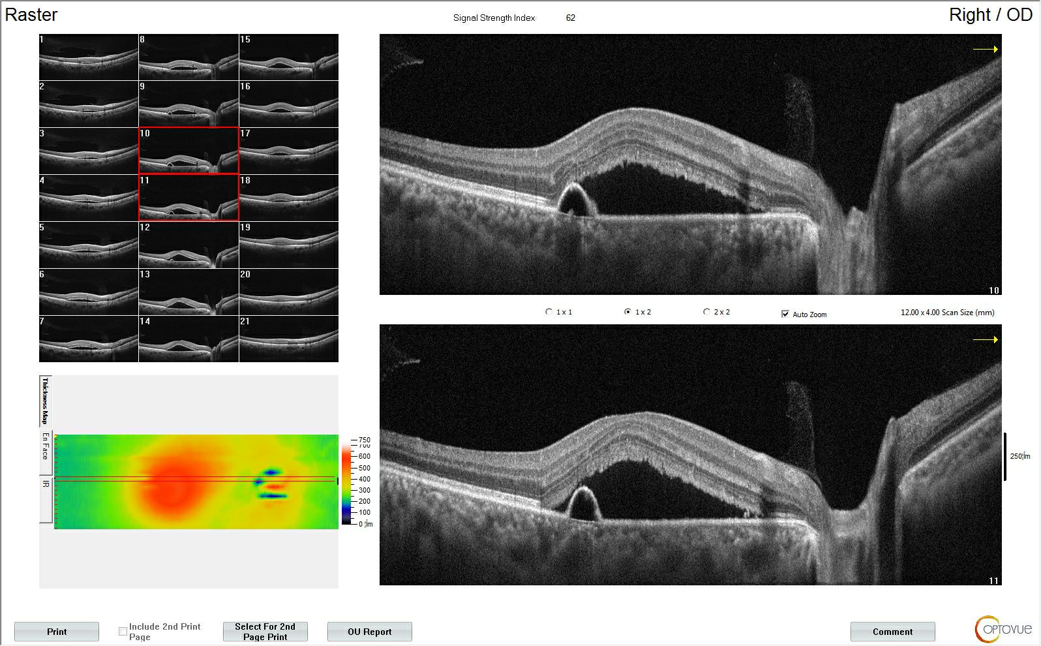Open the OU Report

click(x=369, y=631)
